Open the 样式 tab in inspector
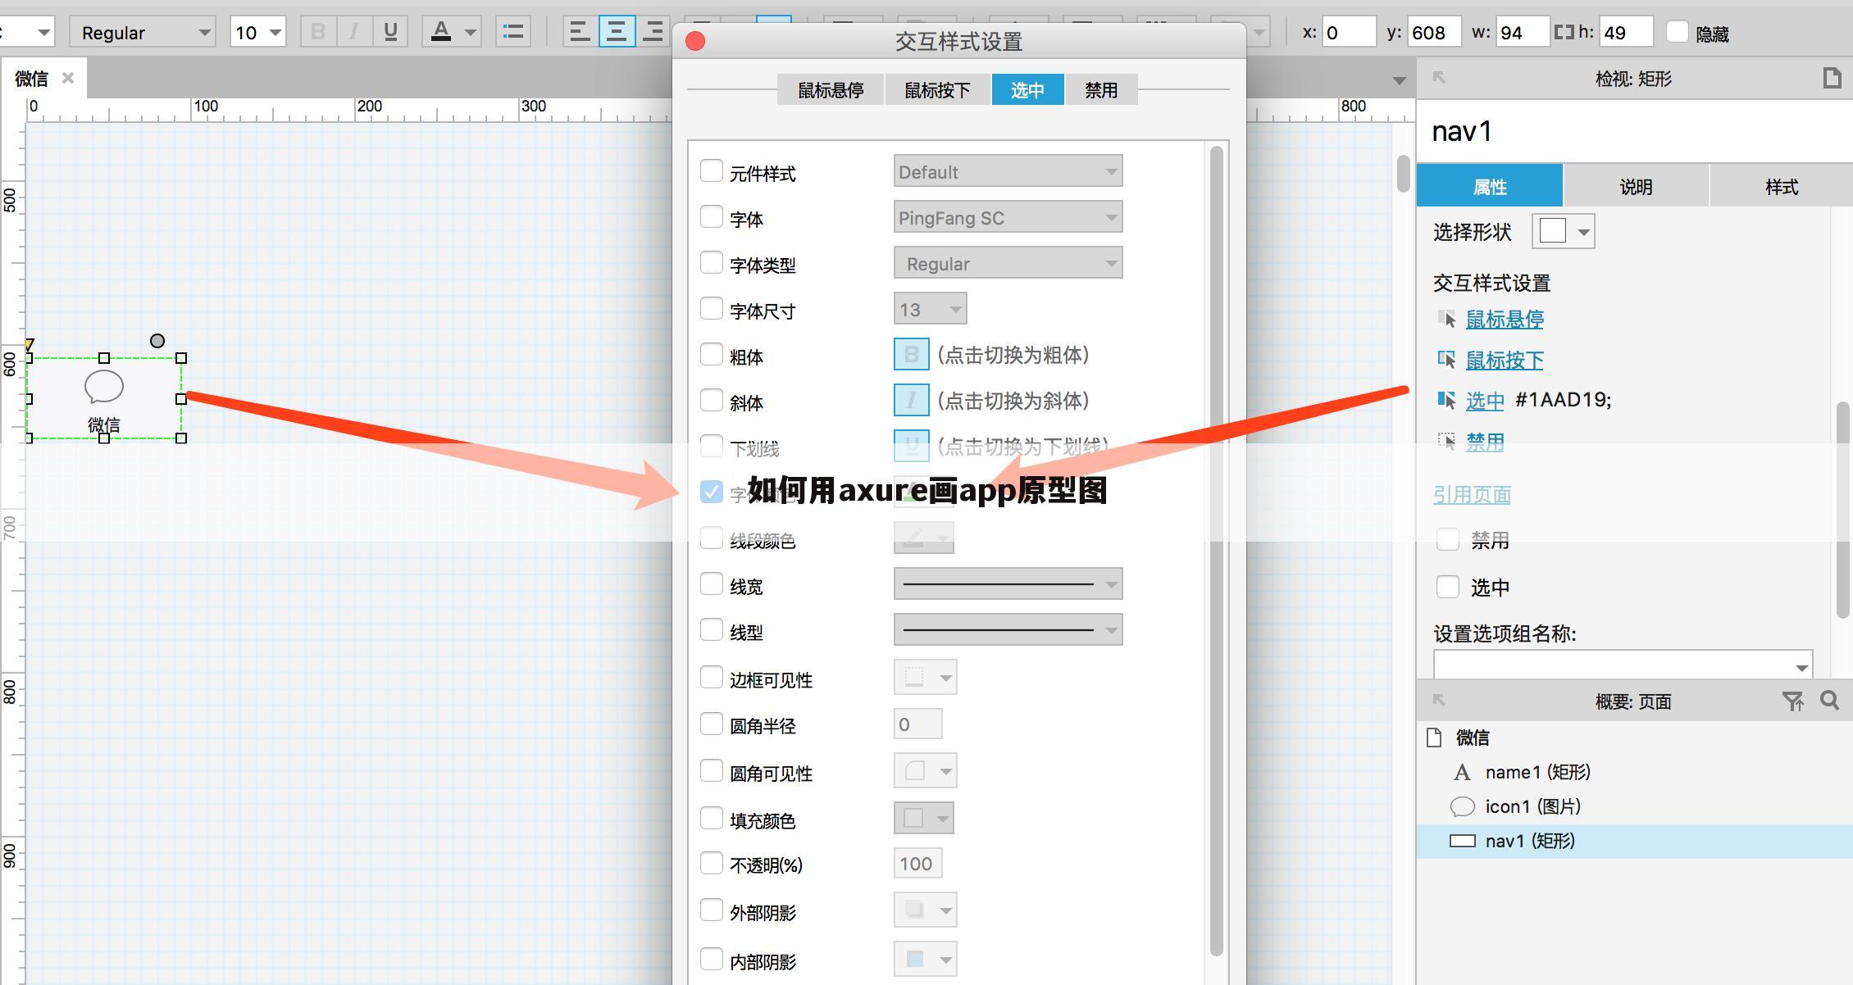 point(1782,186)
